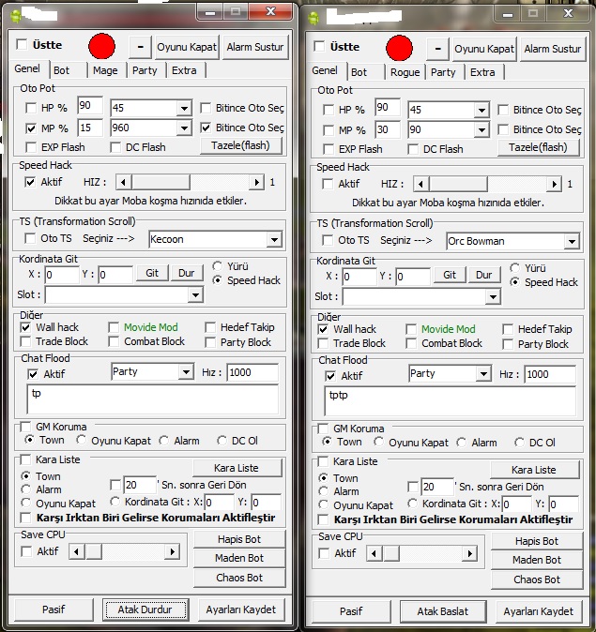Click the red status circle in left window
This screenshot has width=596, height=632.
coord(101,46)
